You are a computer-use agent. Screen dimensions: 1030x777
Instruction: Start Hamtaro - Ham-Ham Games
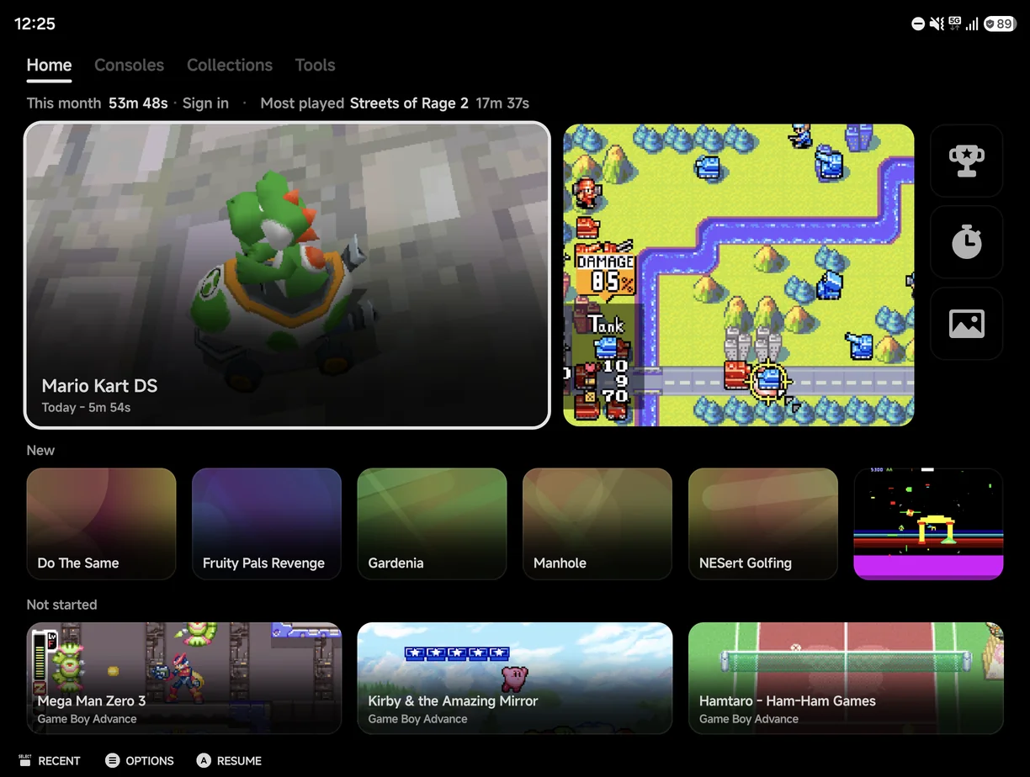pos(846,678)
